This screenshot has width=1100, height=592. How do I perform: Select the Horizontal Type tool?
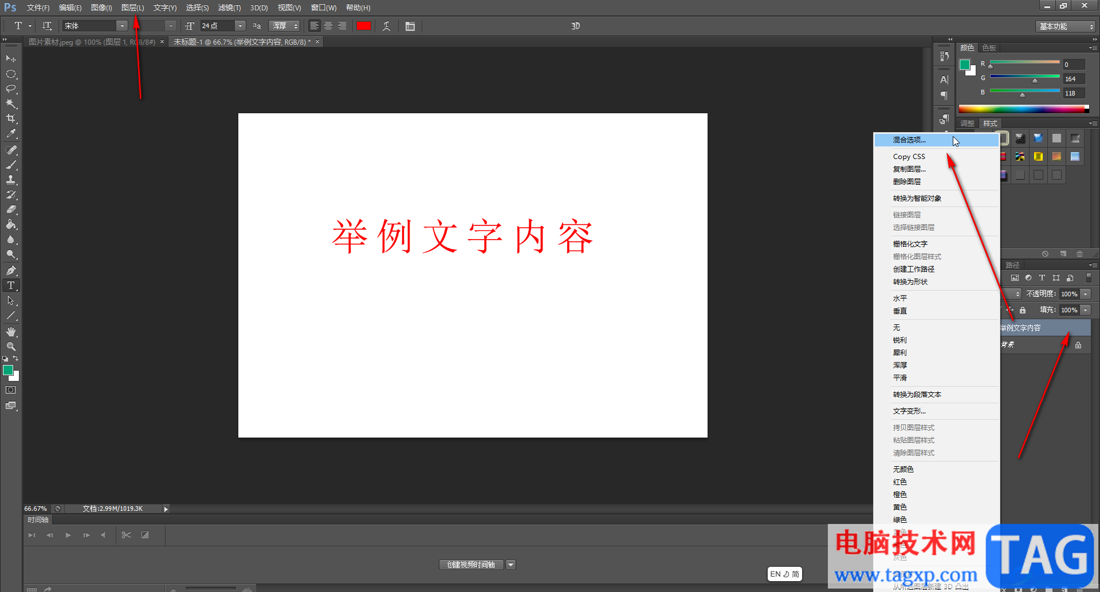pyautogui.click(x=11, y=285)
